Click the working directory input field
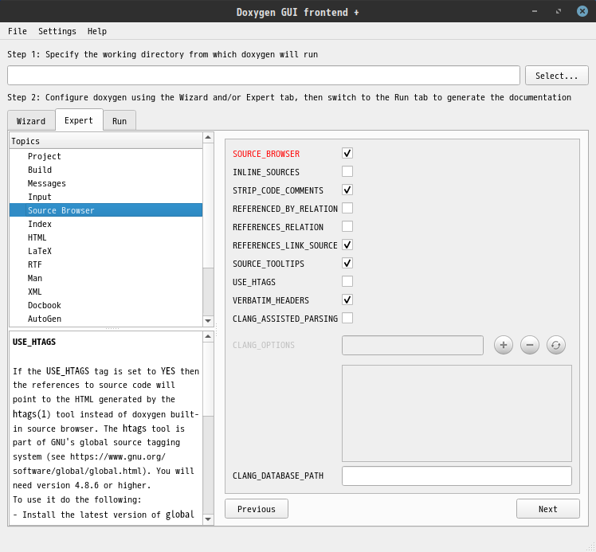The width and height of the screenshot is (596, 552). (x=264, y=75)
